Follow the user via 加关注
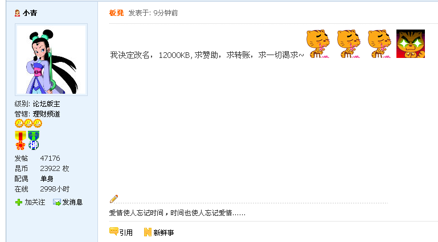Screen dimensions: 438x242 tap(35, 202)
